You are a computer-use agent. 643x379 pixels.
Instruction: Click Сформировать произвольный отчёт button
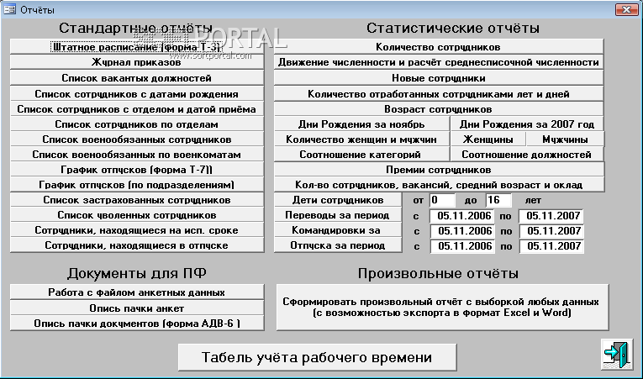tap(442, 308)
